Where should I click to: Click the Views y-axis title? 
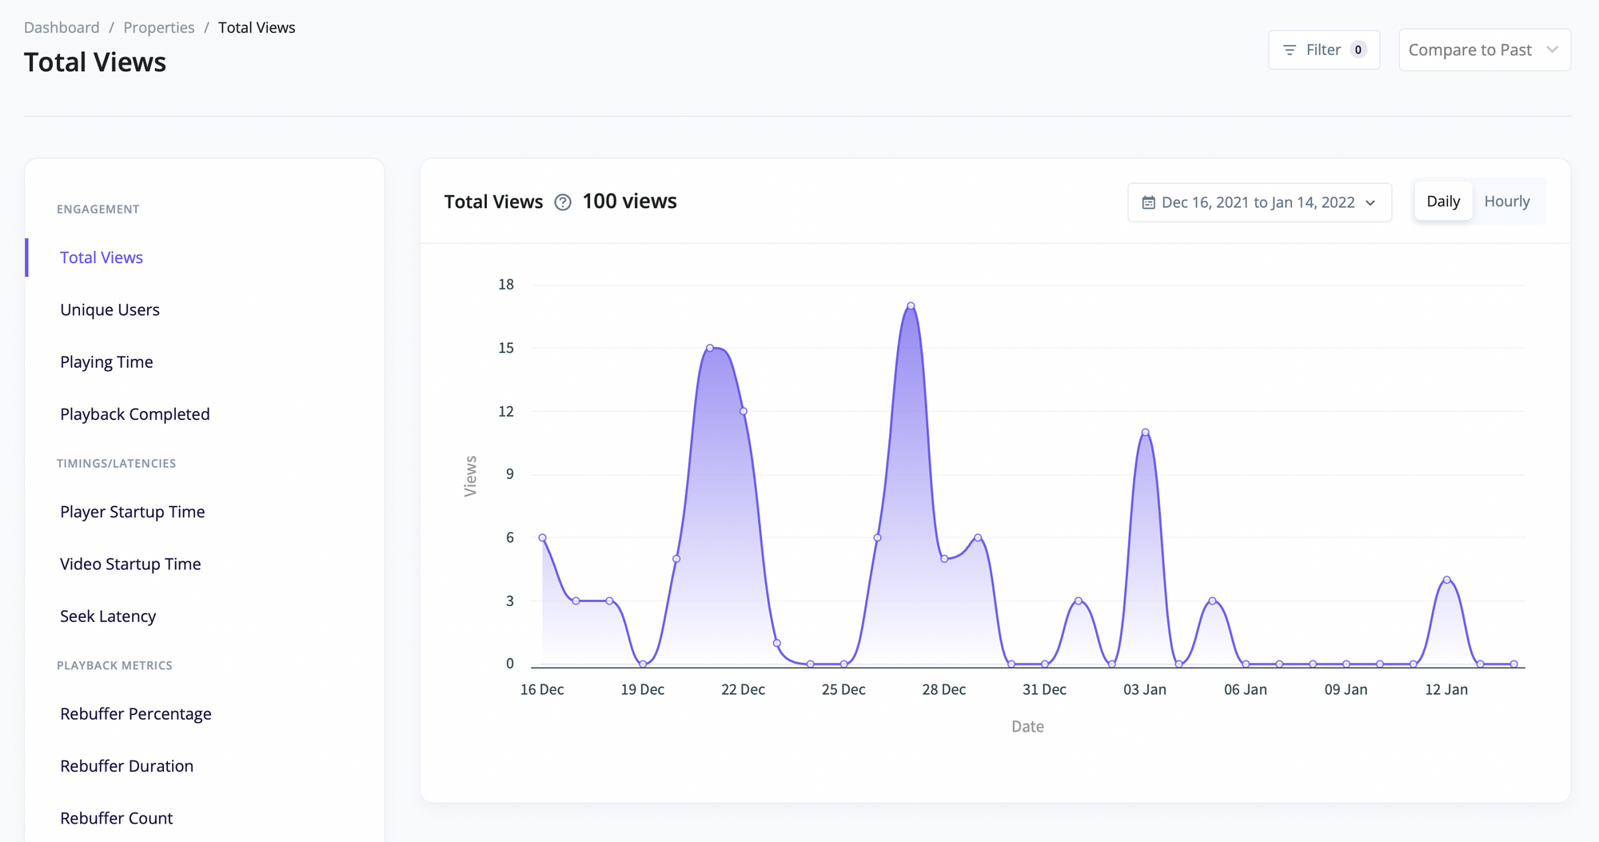click(x=470, y=476)
